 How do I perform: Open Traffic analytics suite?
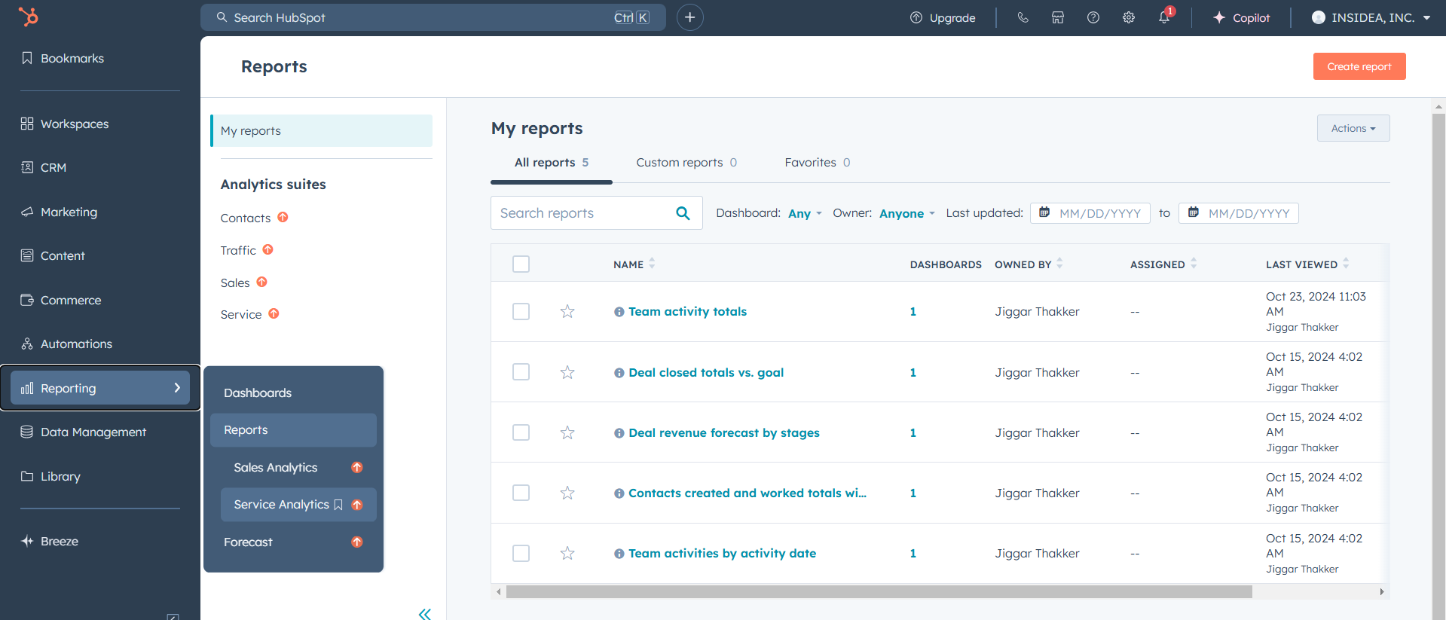pos(238,250)
